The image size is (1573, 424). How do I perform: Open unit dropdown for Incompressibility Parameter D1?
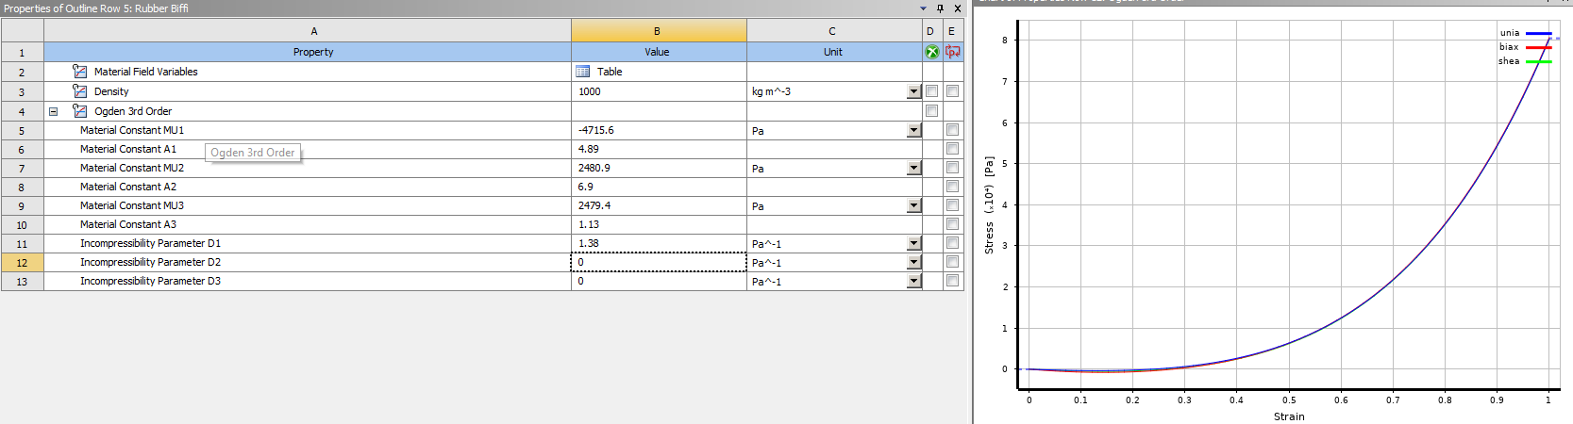(x=913, y=243)
